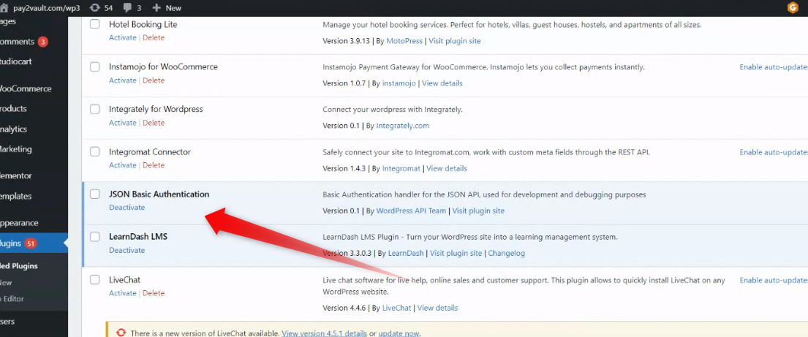Delete the Integromat Connector plugin
808x337 pixels.
[154, 165]
